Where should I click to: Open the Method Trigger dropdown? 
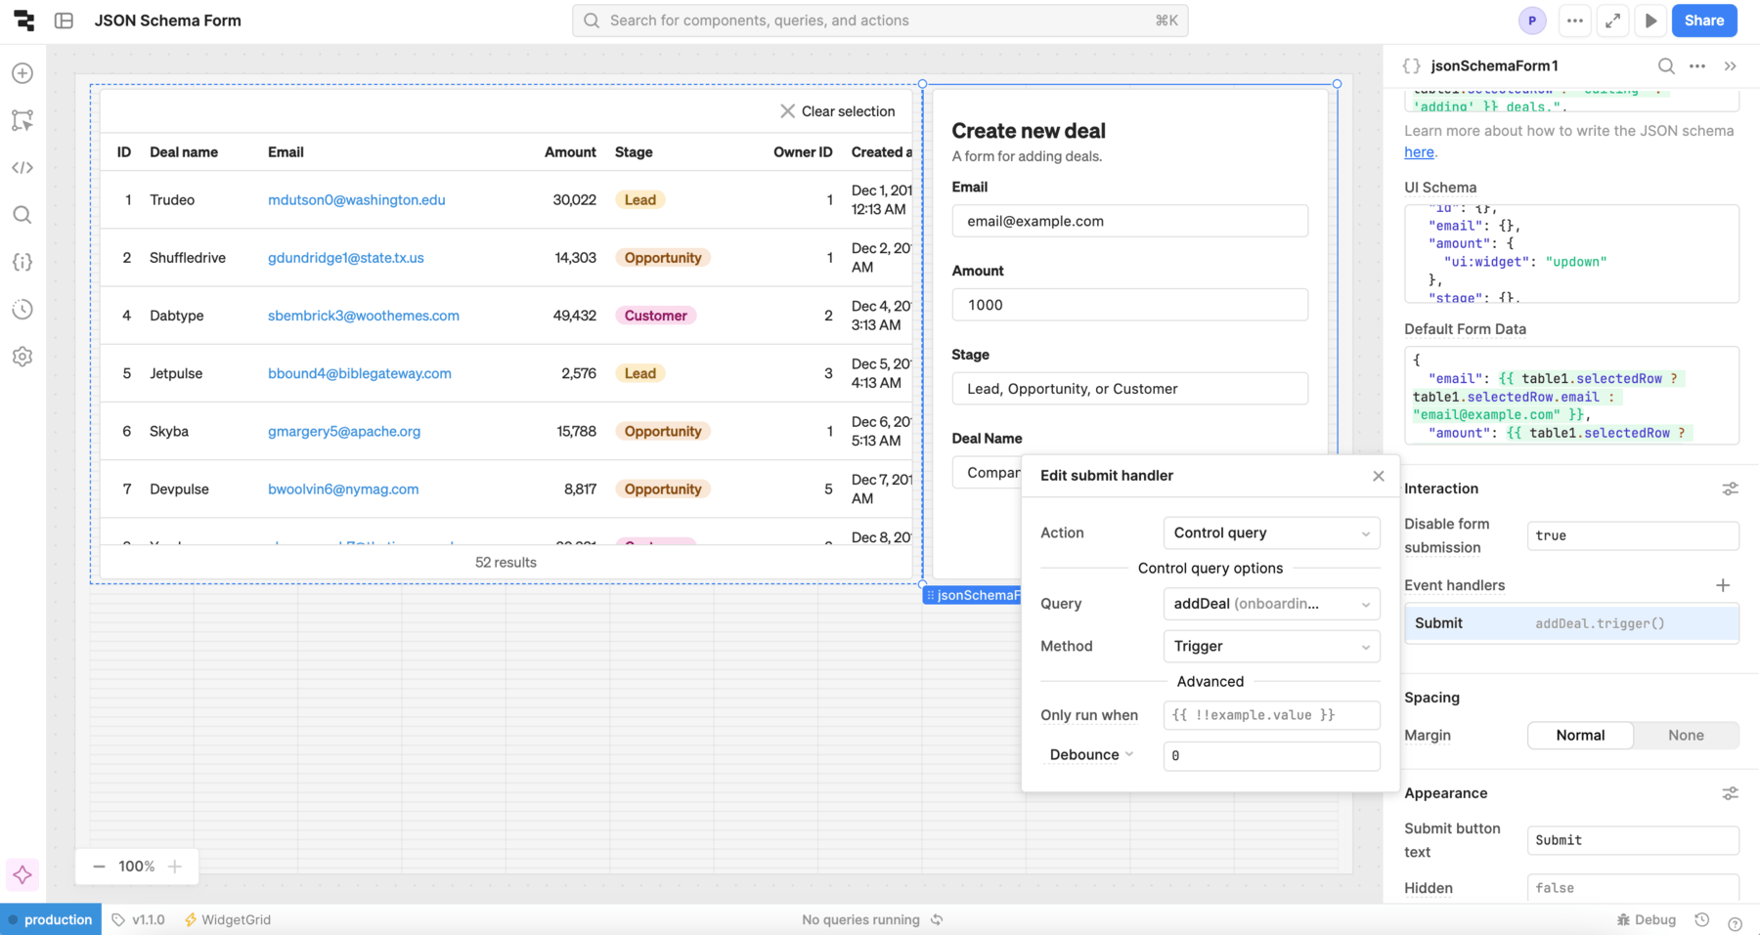click(1271, 646)
